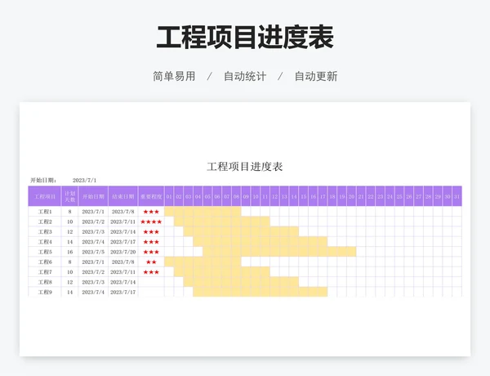490x376 pixels.
Task: Click the empty 重要程度 cell in the 工程8 row
Action: tap(151, 282)
